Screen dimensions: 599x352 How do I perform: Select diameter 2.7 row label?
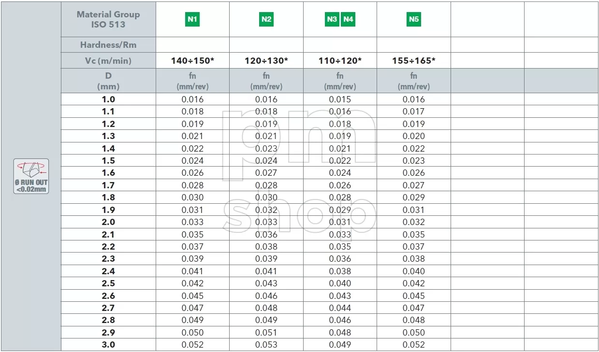point(108,308)
